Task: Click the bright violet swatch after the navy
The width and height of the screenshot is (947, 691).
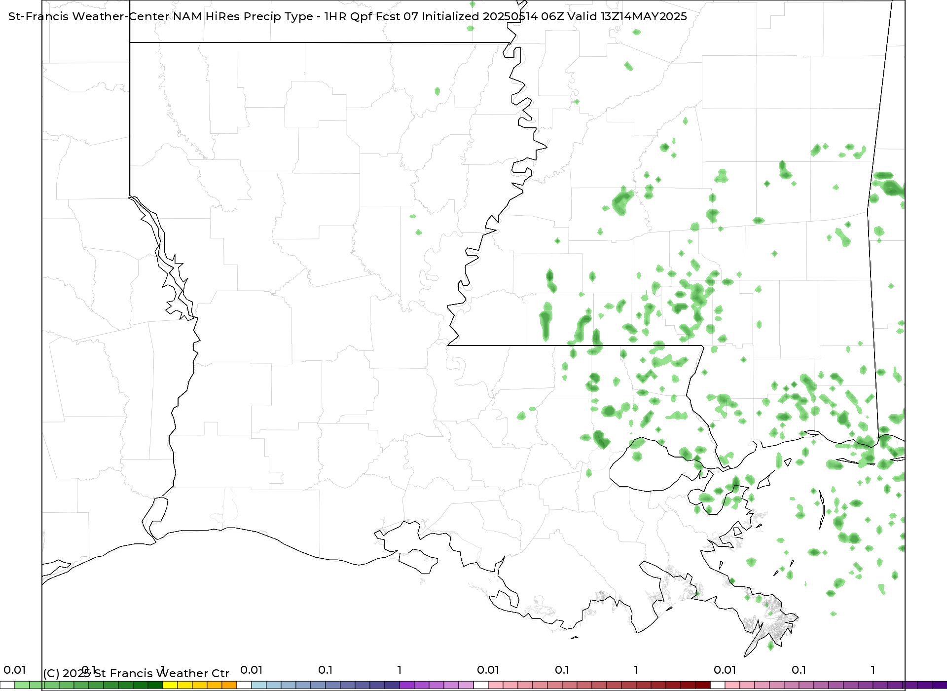Action: click(x=407, y=685)
